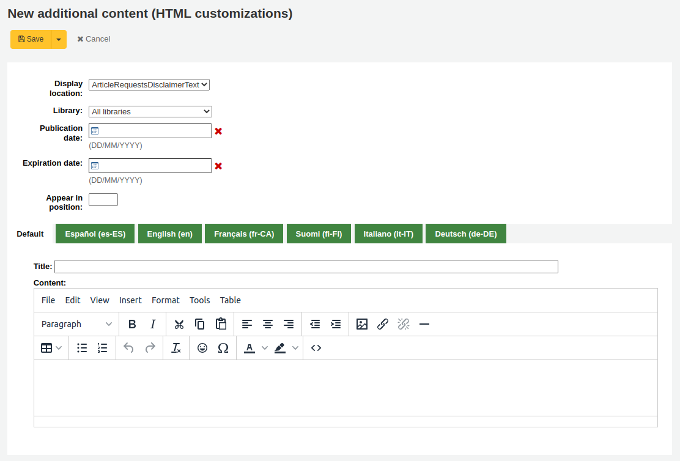Focus the Publication date field

[150, 131]
